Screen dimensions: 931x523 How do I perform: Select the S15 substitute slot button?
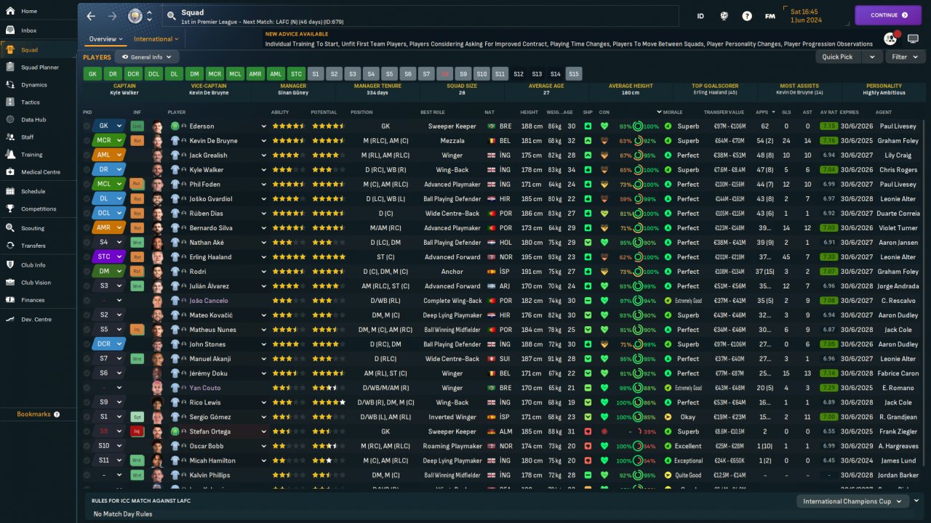[x=574, y=74]
